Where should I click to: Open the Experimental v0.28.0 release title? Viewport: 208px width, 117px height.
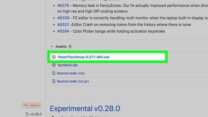pos(85,108)
